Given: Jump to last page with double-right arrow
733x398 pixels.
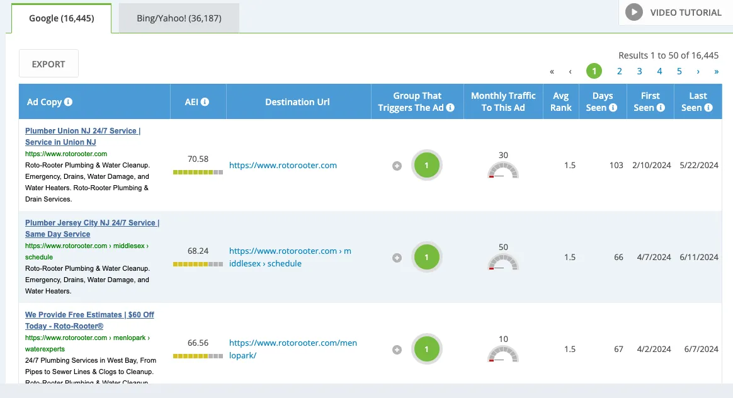Looking at the screenshot, I should click(x=716, y=72).
